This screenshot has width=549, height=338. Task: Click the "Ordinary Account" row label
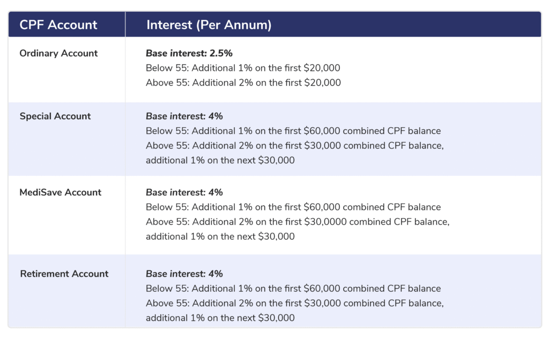click(x=58, y=53)
